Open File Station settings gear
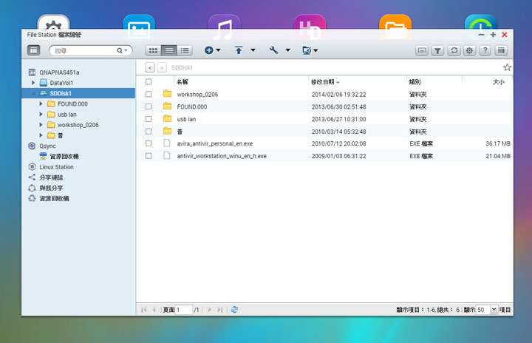532x343 pixels. point(469,50)
